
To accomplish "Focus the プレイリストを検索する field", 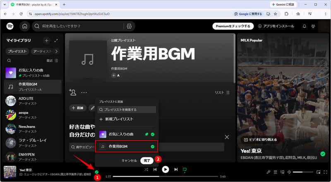I will click(x=127, y=109).
